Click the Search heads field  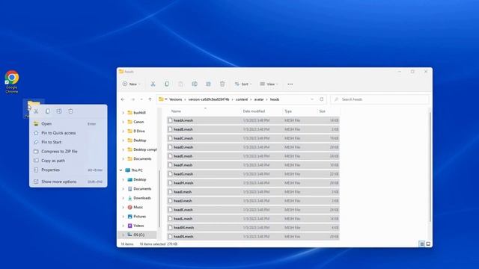tap(379, 99)
